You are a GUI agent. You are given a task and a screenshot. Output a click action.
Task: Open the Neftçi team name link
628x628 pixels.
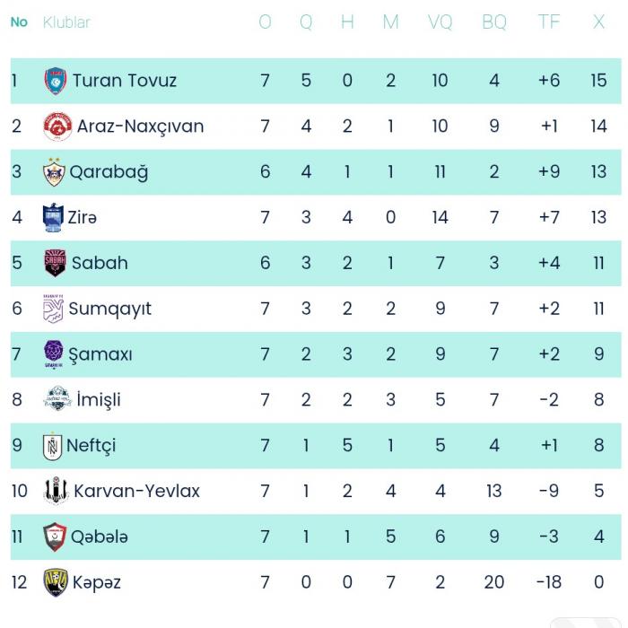click(92, 446)
